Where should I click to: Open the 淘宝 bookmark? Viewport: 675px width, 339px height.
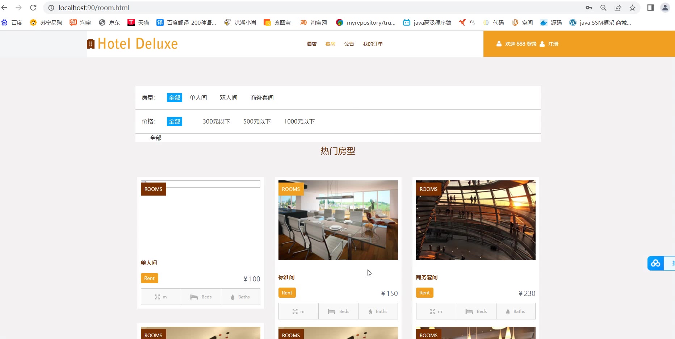tap(80, 22)
